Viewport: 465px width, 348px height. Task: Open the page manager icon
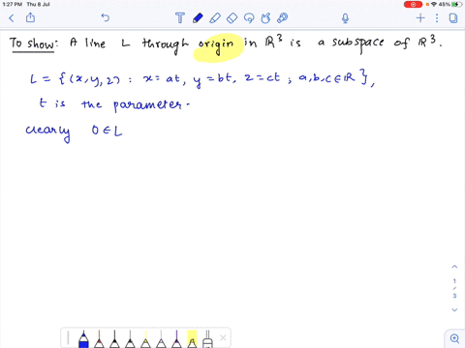click(453, 18)
